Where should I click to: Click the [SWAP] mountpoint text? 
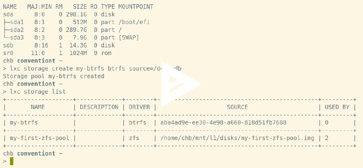[x=129, y=38]
